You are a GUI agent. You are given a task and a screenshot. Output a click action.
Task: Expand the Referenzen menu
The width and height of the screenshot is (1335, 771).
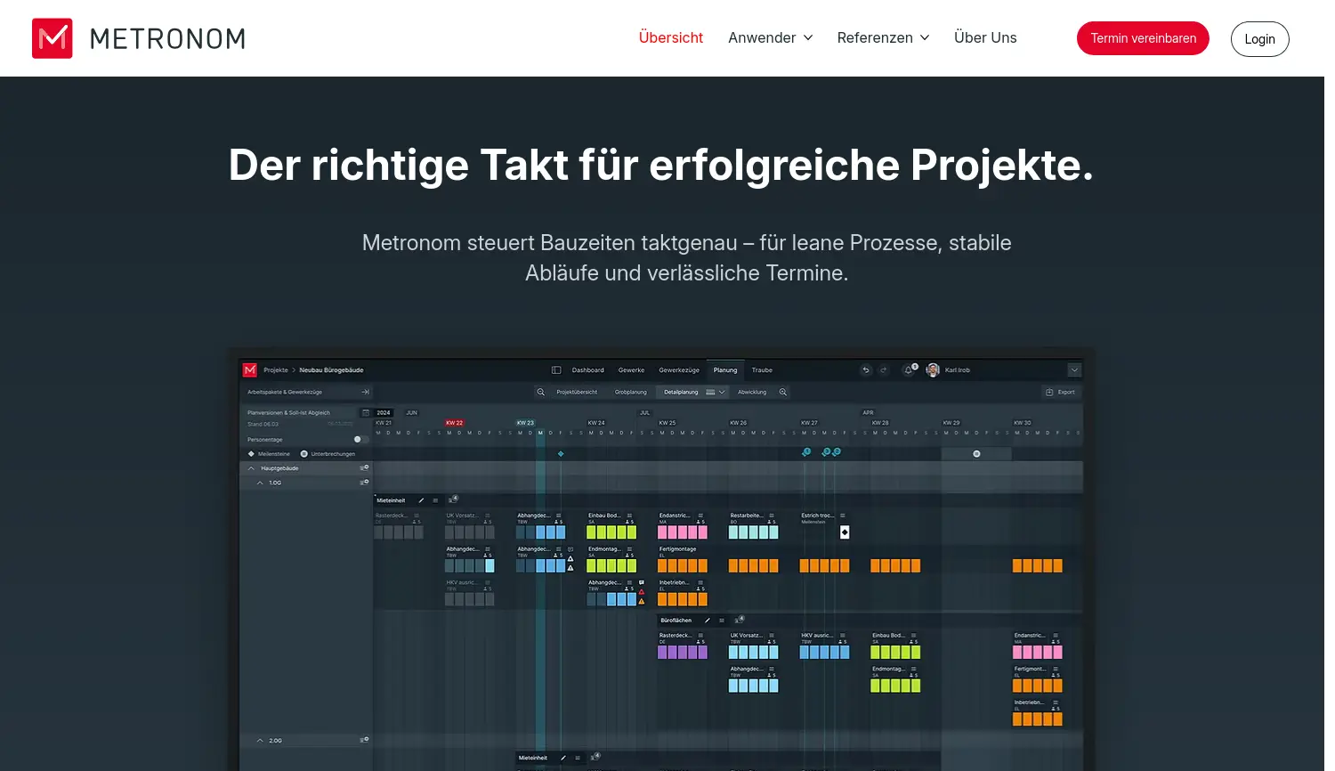tap(884, 37)
